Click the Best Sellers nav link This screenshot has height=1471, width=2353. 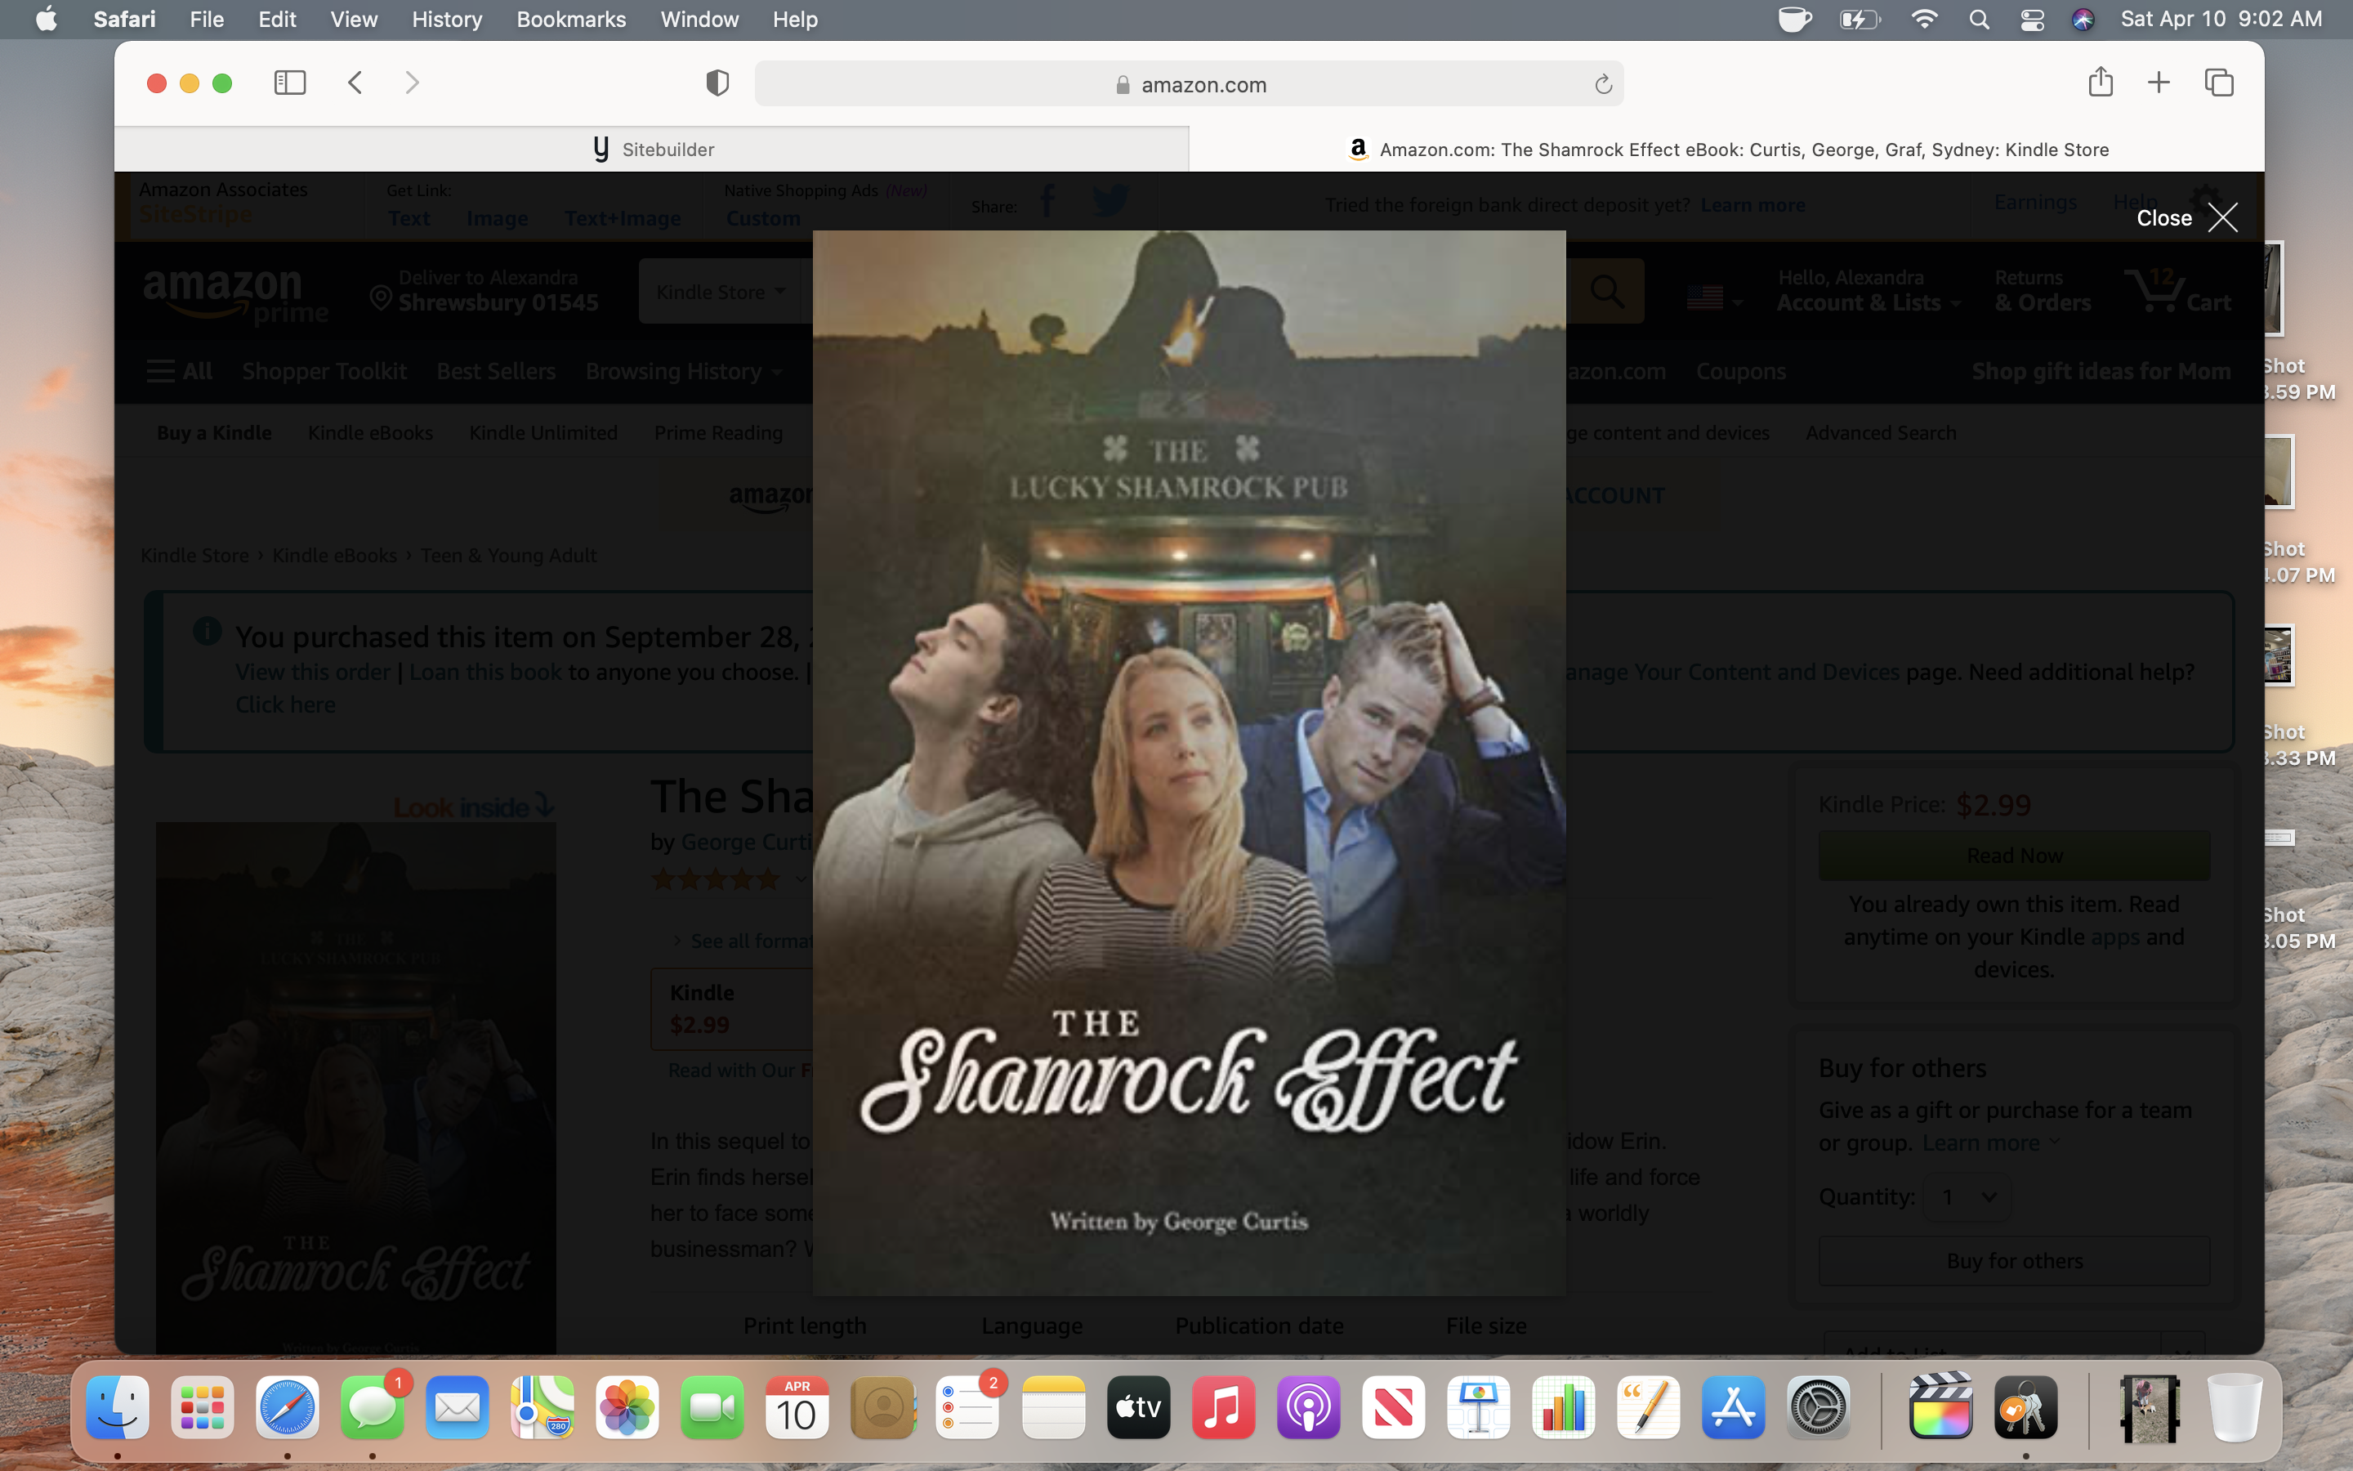pyautogui.click(x=496, y=371)
